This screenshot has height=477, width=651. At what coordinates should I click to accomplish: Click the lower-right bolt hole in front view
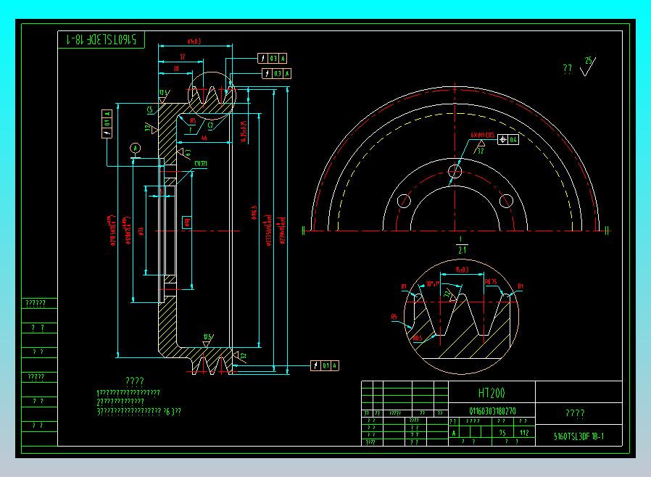click(506, 202)
